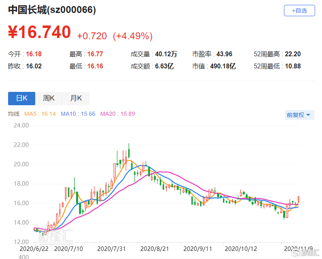322x259 pixels.
Task: Click the 最低 value 16.16
Action: 95,66
